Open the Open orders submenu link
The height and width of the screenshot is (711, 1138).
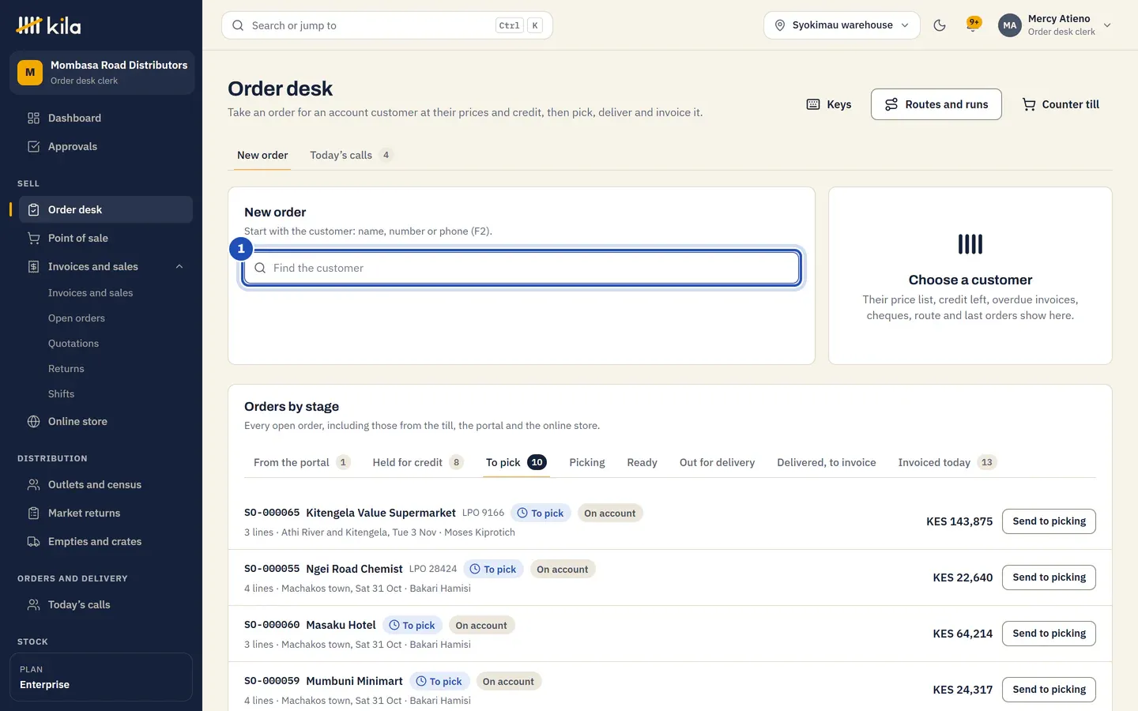click(77, 318)
